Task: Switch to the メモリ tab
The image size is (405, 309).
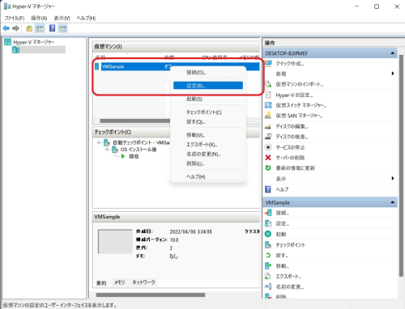Action: point(119,282)
